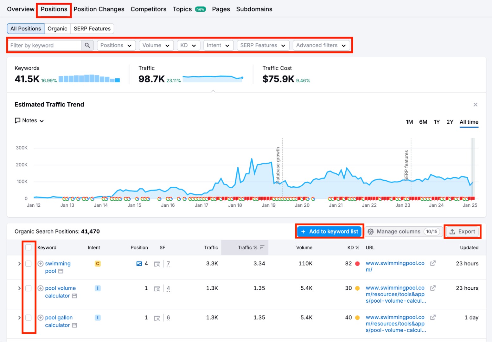Click plus icon next to pool volume calculator
Image resolution: width=492 pixels, height=342 pixels.
(41, 288)
